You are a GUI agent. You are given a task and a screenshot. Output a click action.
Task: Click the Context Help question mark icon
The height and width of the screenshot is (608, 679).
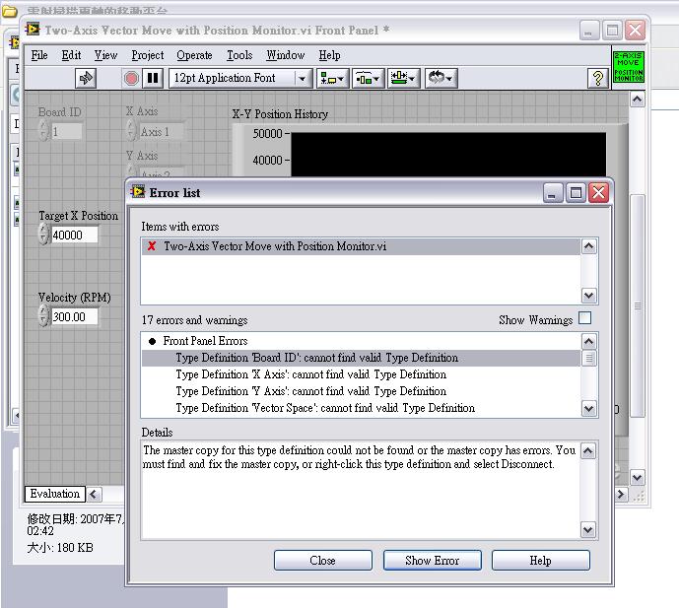[x=597, y=79]
